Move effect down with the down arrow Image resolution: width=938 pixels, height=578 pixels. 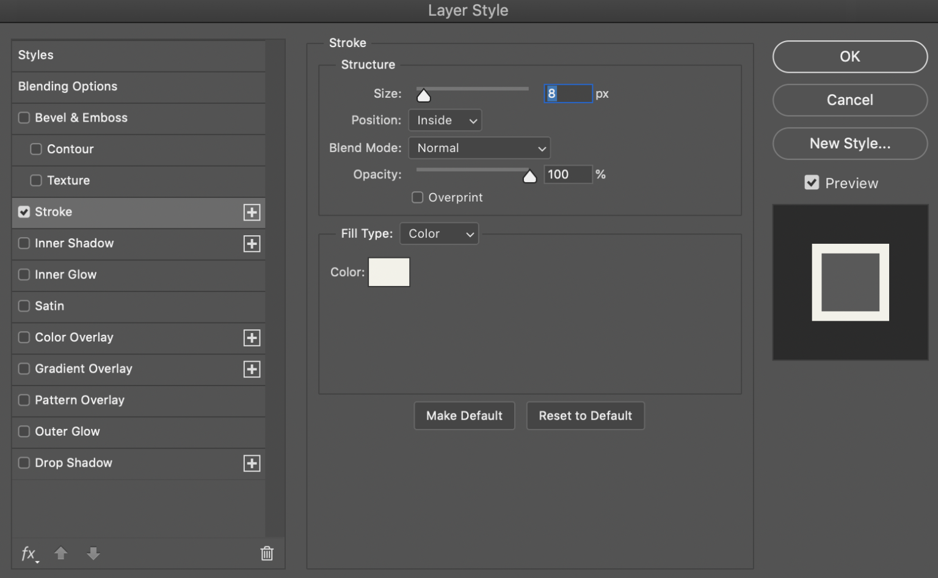coord(93,554)
